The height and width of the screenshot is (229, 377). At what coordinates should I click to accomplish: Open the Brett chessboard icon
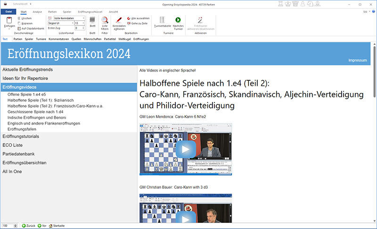pos(92,20)
